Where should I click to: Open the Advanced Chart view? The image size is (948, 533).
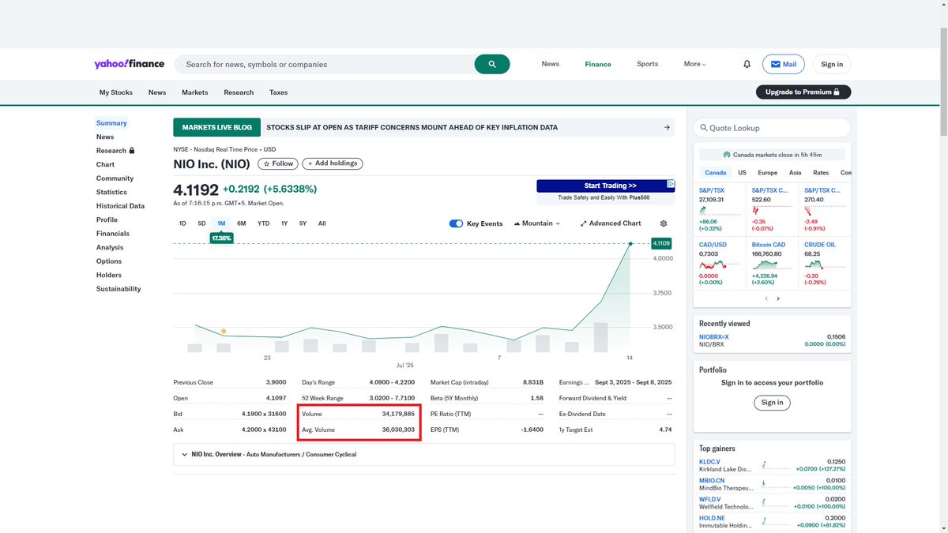(x=611, y=223)
